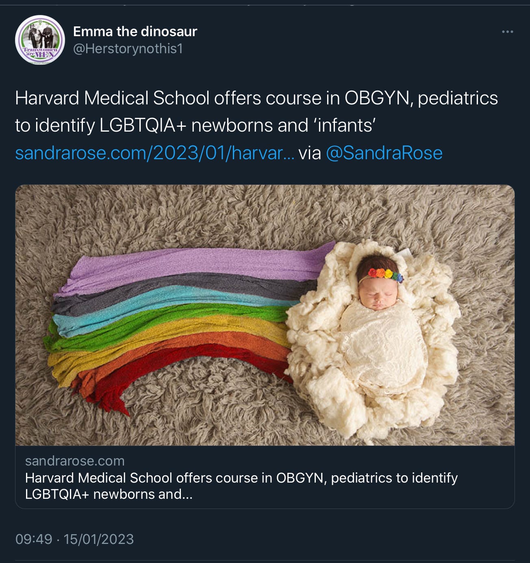The height and width of the screenshot is (563, 530).
Task: Open the tweet's three-dot more menu
Action: point(507,32)
